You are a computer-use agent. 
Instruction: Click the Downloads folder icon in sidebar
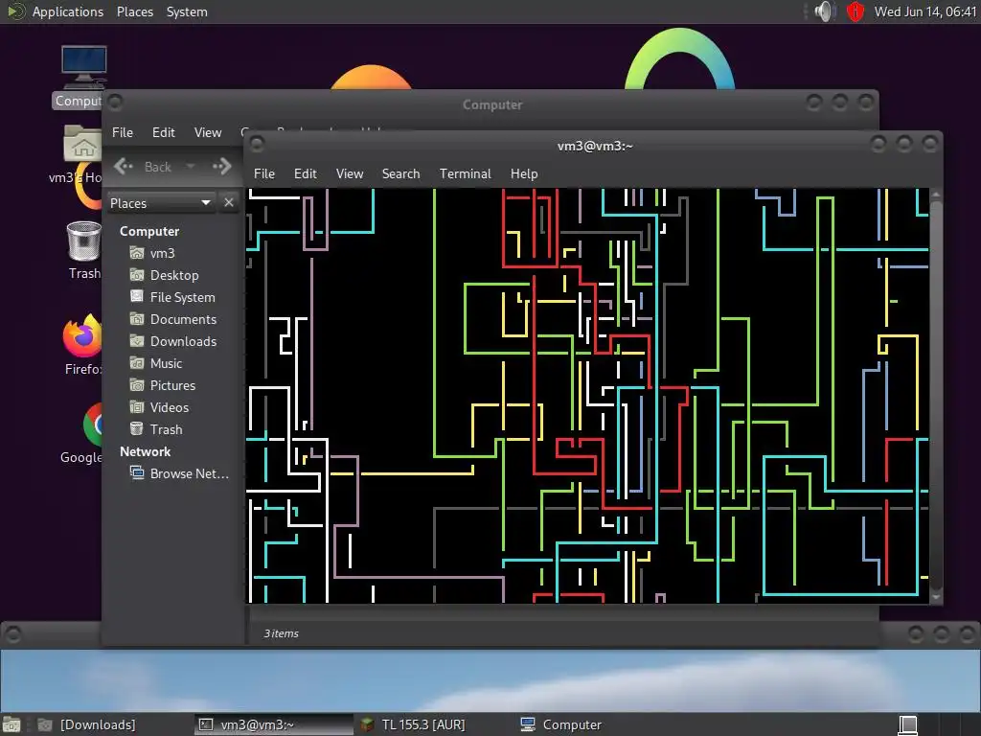point(137,340)
